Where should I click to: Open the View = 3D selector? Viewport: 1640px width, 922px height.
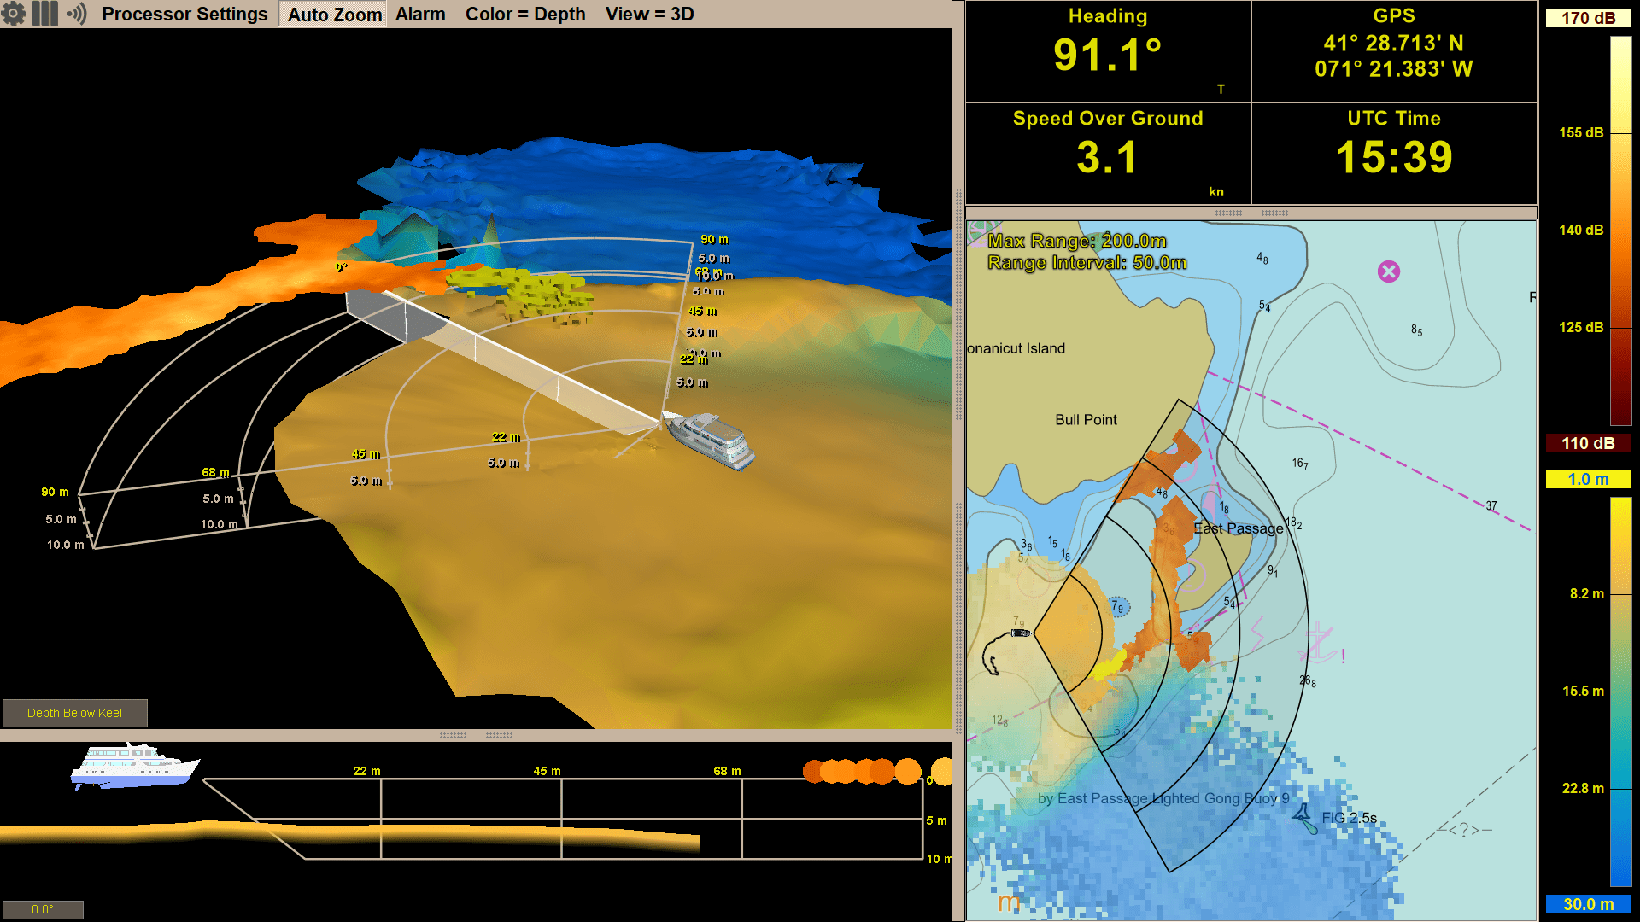click(650, 14)
